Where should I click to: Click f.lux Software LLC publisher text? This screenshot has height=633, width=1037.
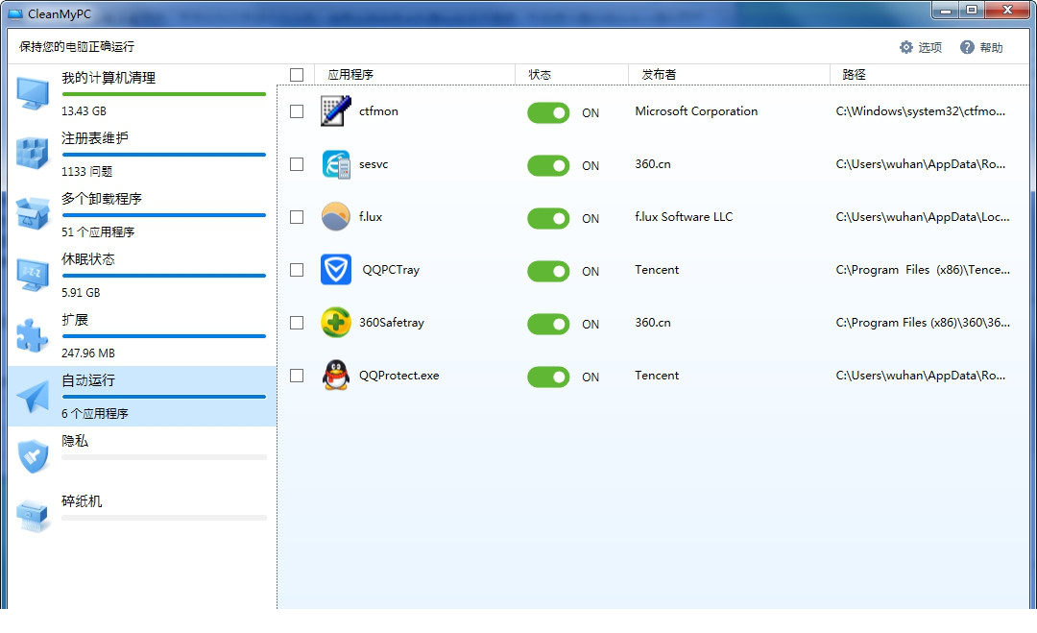click(684, 217)
